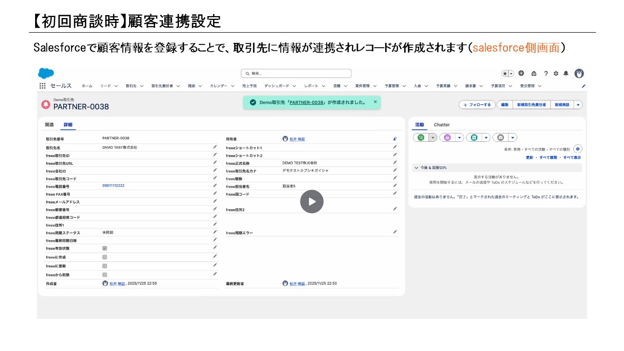Switch to the Chatter tab

tap(442, 124)
